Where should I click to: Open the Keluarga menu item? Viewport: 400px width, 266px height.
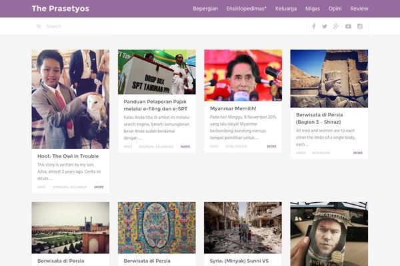tap(286, 9)
